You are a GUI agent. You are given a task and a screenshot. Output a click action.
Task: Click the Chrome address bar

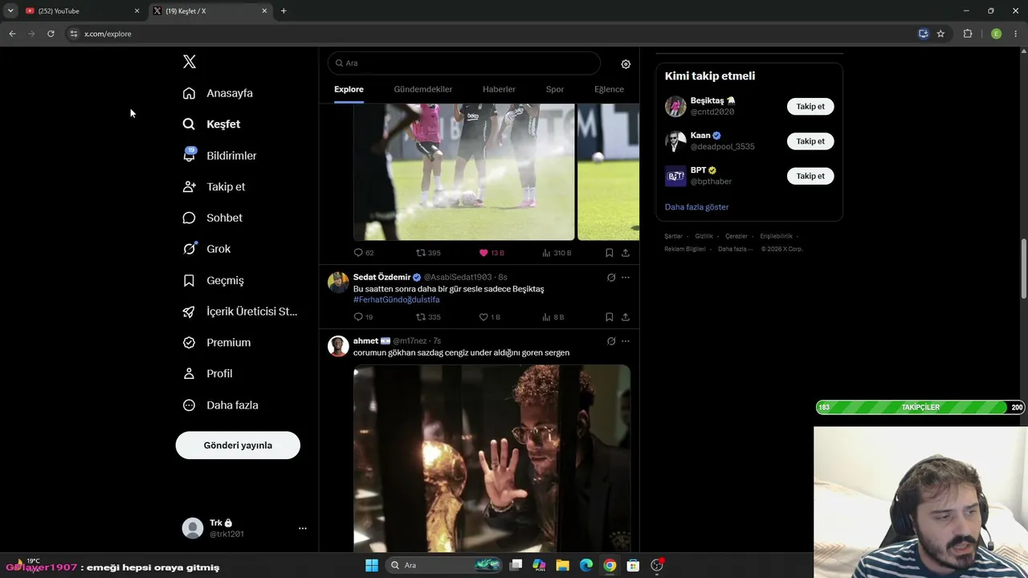click(490, 34)
